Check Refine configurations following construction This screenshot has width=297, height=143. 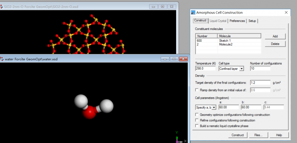coord(197,120)
